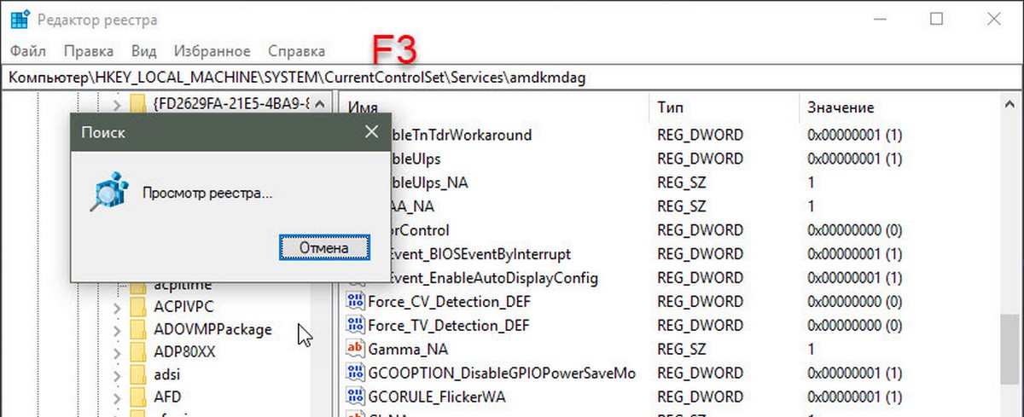Expand the ACPIVPC tree node

[x=117, y=307]
